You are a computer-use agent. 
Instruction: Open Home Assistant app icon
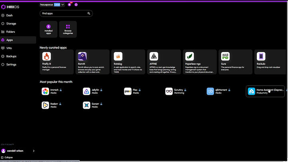click(252, 91)
